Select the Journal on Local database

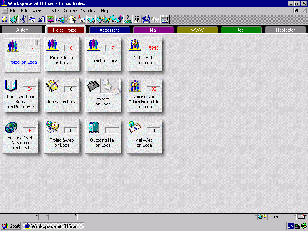(62, 95)
